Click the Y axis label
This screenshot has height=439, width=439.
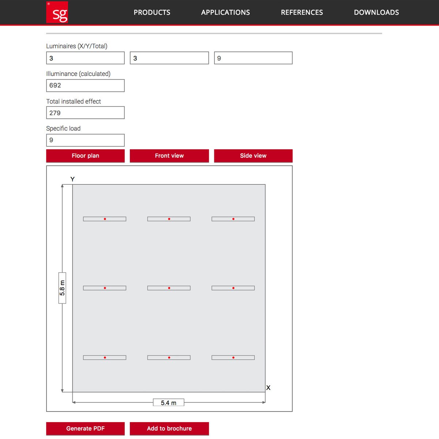(x=72, y=179)
